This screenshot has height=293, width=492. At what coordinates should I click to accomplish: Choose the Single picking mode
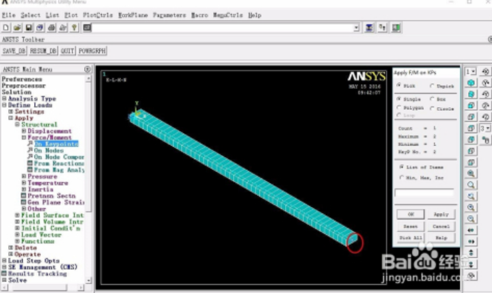(399, 99)
